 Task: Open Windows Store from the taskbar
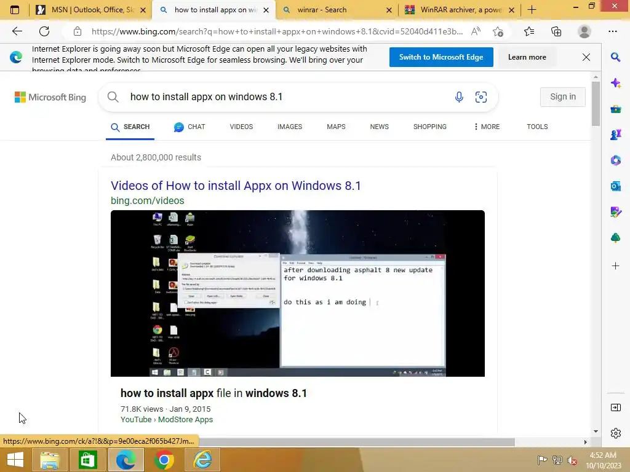[87, 460]
